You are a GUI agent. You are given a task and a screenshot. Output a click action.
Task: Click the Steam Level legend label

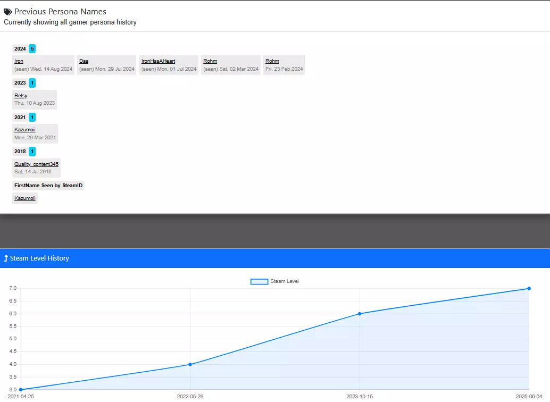pos(285,281)
